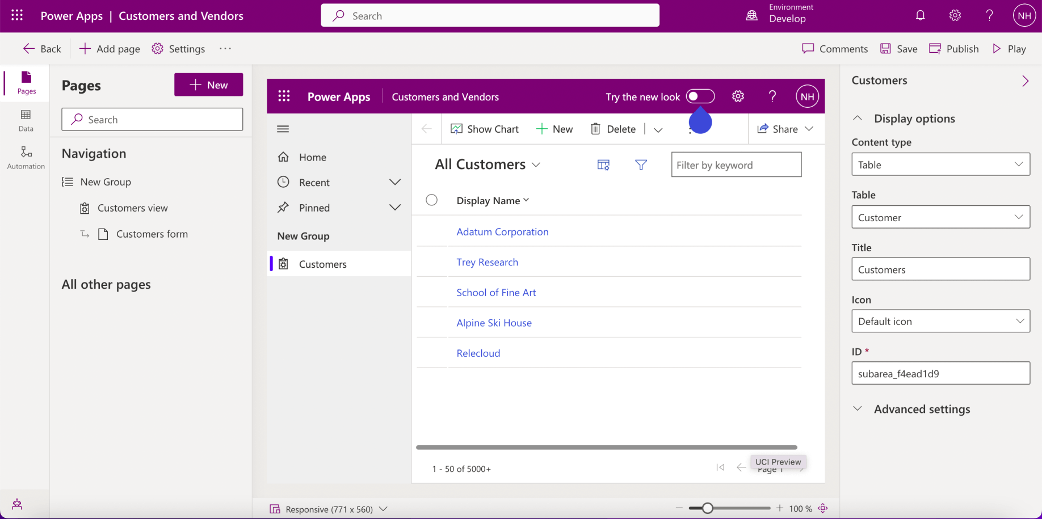Click the zoom slider handle
Viewport: 1042px width, 519px height.
click(x=707, y=508)
